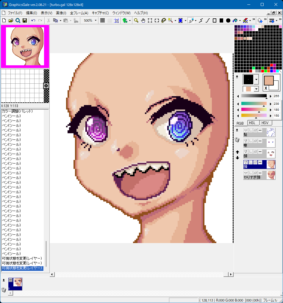The height and width of the screenshot is (303, 283).
Task: Toggle the pixel grid display icon
Action: 102,20
